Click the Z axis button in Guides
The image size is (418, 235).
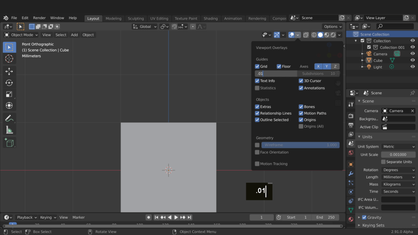(x=335, y=67)
